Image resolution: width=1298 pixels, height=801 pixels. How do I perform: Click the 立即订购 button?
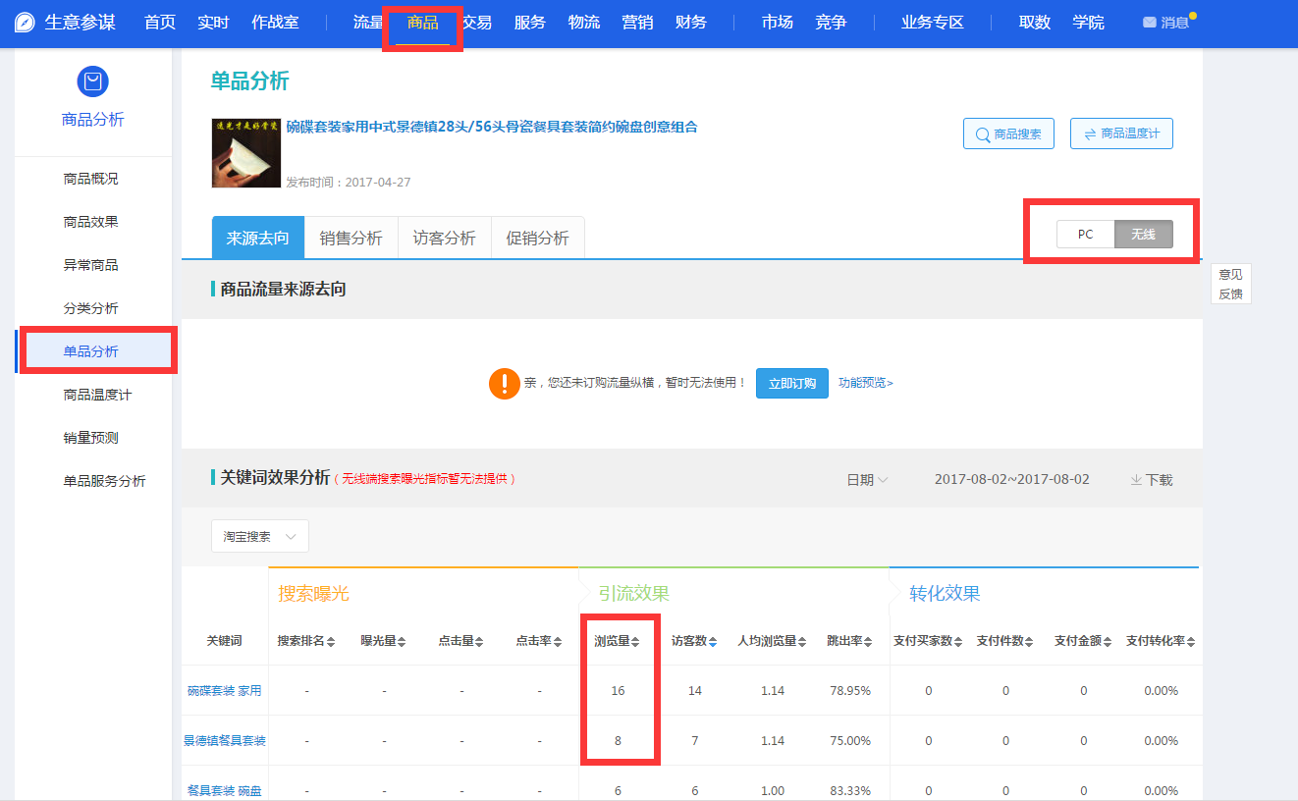(791, 384)
